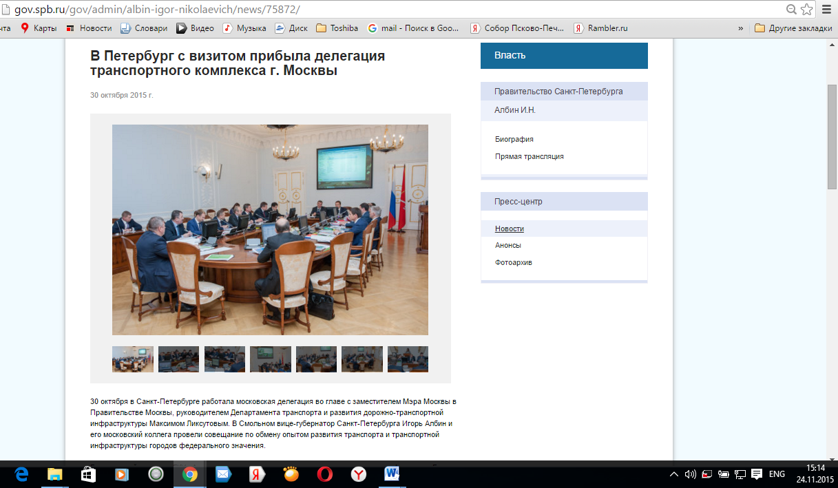Open Windows Store from taskbar
This screenshot has width=838, height=488.
[89, 474]
